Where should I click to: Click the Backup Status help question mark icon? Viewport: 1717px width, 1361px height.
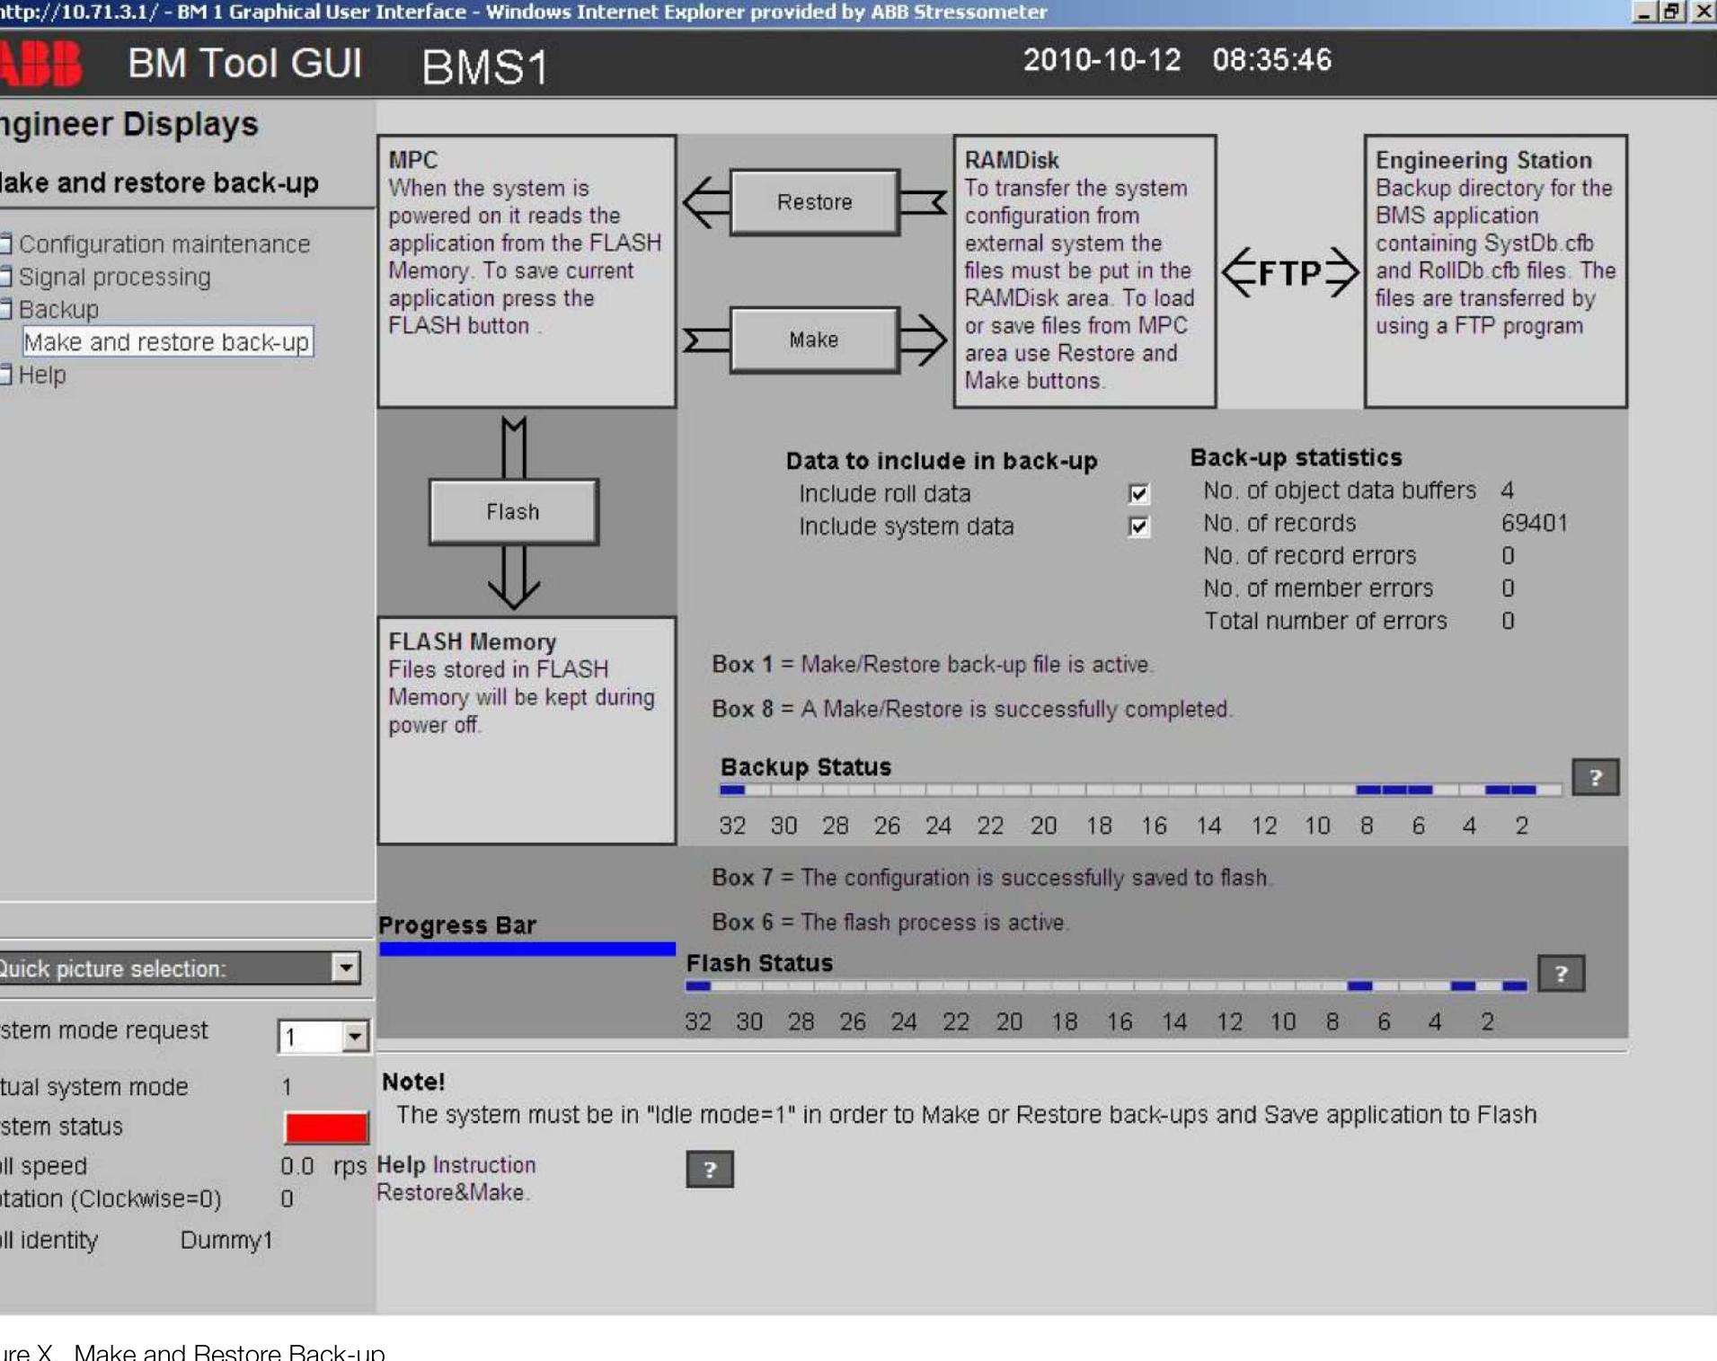click(1595, 777)
